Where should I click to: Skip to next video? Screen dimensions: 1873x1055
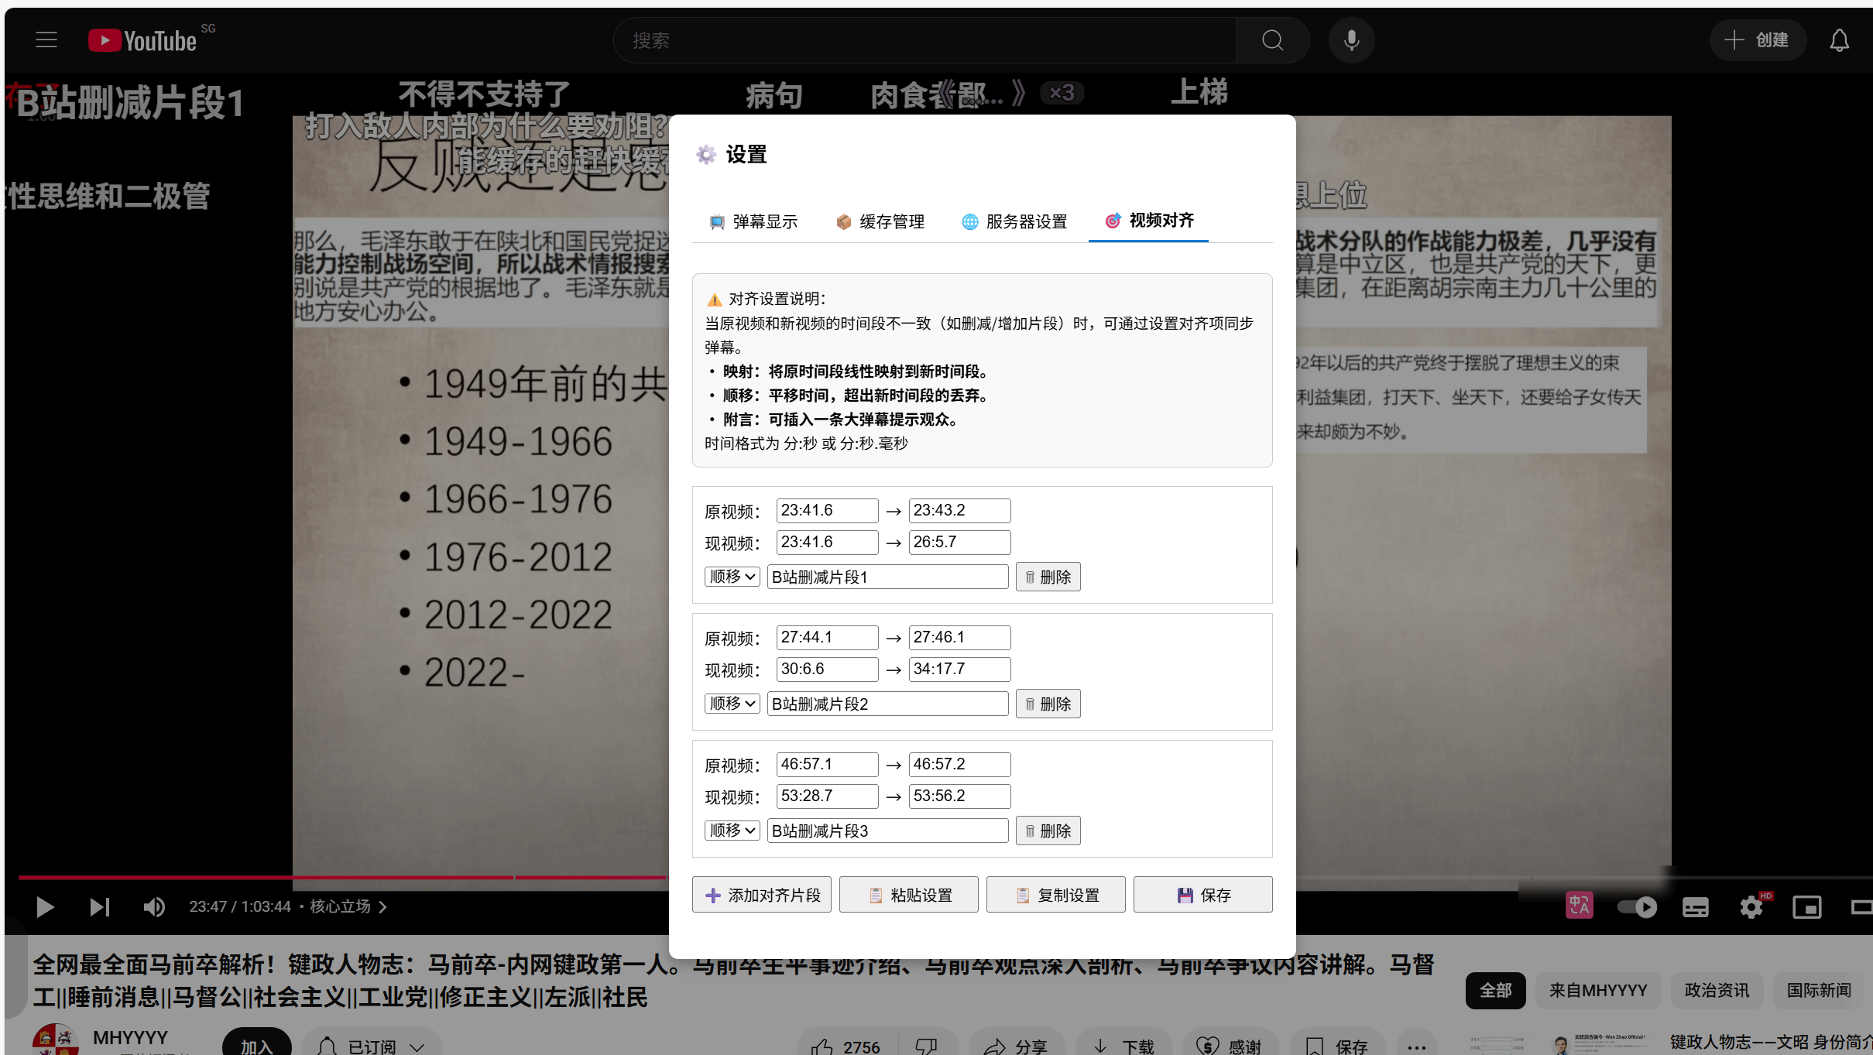99,906
